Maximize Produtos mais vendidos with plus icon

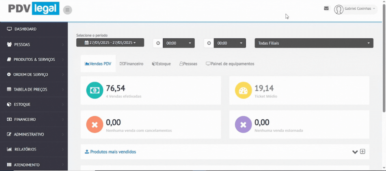coord(363,152)
